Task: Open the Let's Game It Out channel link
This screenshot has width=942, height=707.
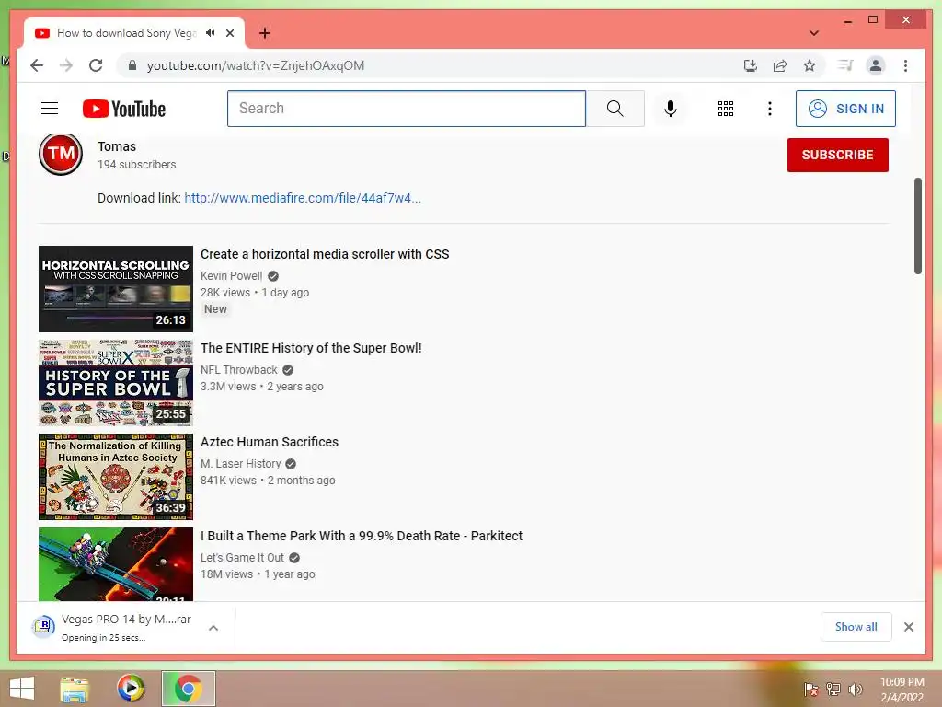Action: pyautogui.click(x=242, y=557)
